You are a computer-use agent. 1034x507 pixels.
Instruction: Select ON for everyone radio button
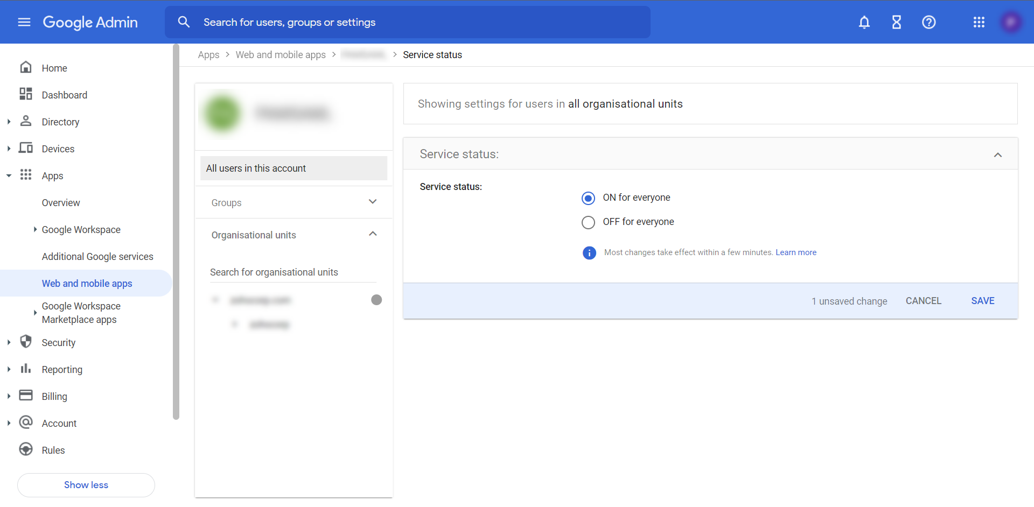[x=588, y=198]
